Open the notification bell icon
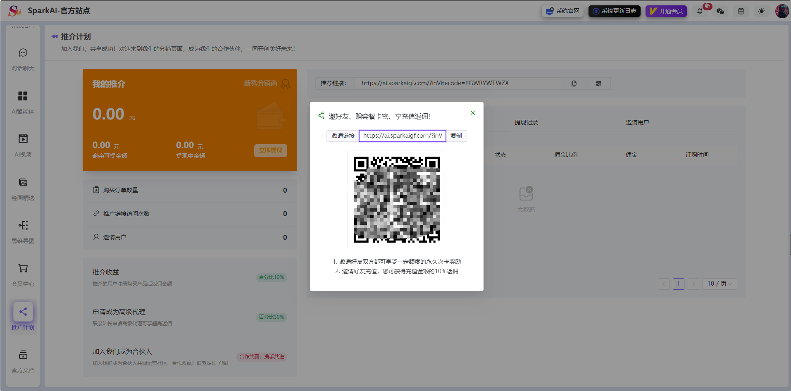The width and height of the screenshot is (791, 391). tap(700, 11)
